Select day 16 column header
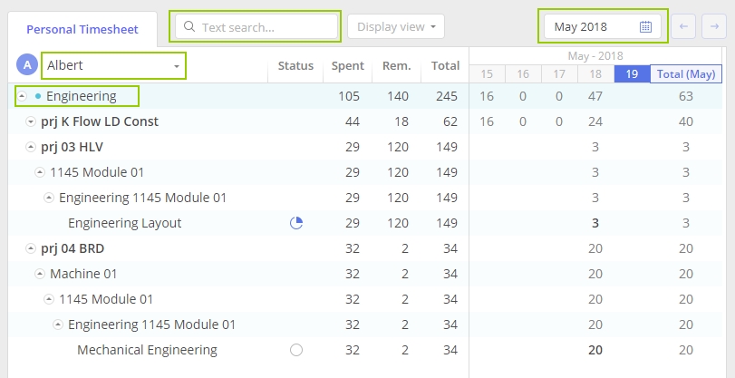Image resolution: width=735 pixels, height=378 pixels. tap(523, 74)
